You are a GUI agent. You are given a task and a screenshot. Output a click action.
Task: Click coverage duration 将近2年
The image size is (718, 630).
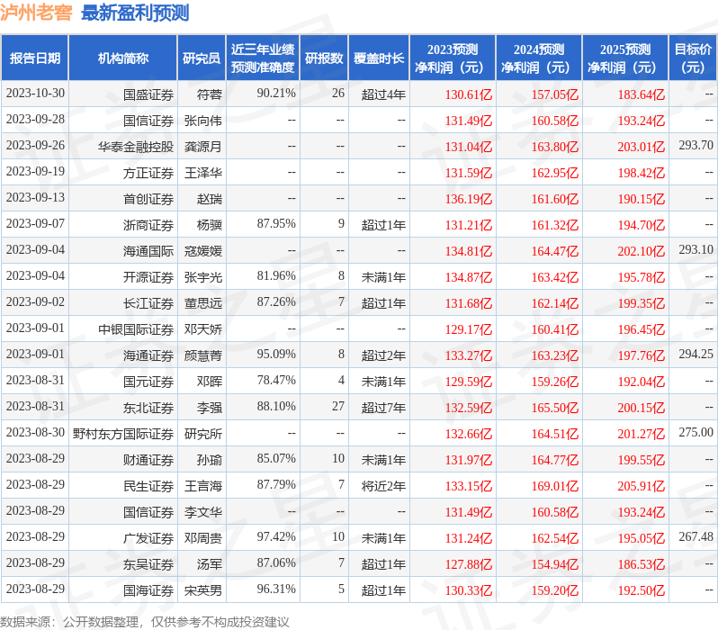pyautogui.click(x=383, y=487)
